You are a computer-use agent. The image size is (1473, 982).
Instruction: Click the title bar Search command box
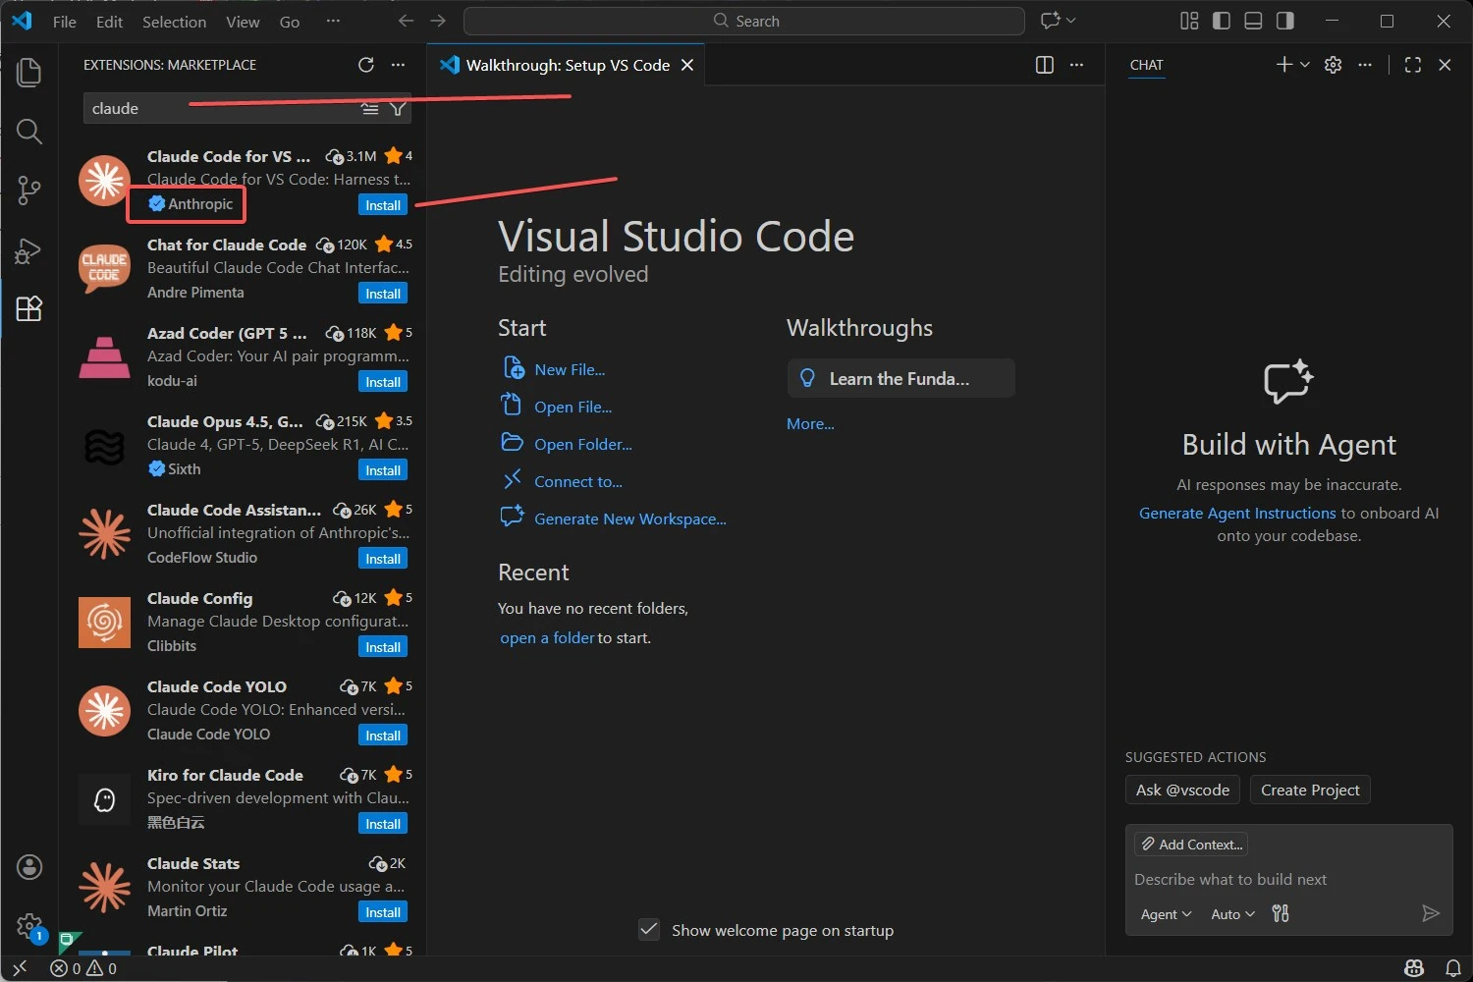click(743, 21)
